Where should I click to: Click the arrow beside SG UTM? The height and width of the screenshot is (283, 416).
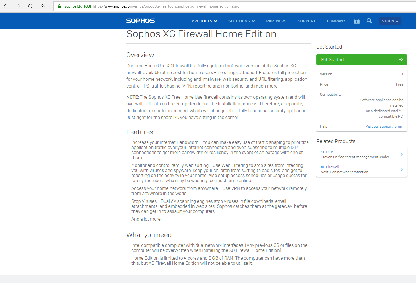click(402, 155)
